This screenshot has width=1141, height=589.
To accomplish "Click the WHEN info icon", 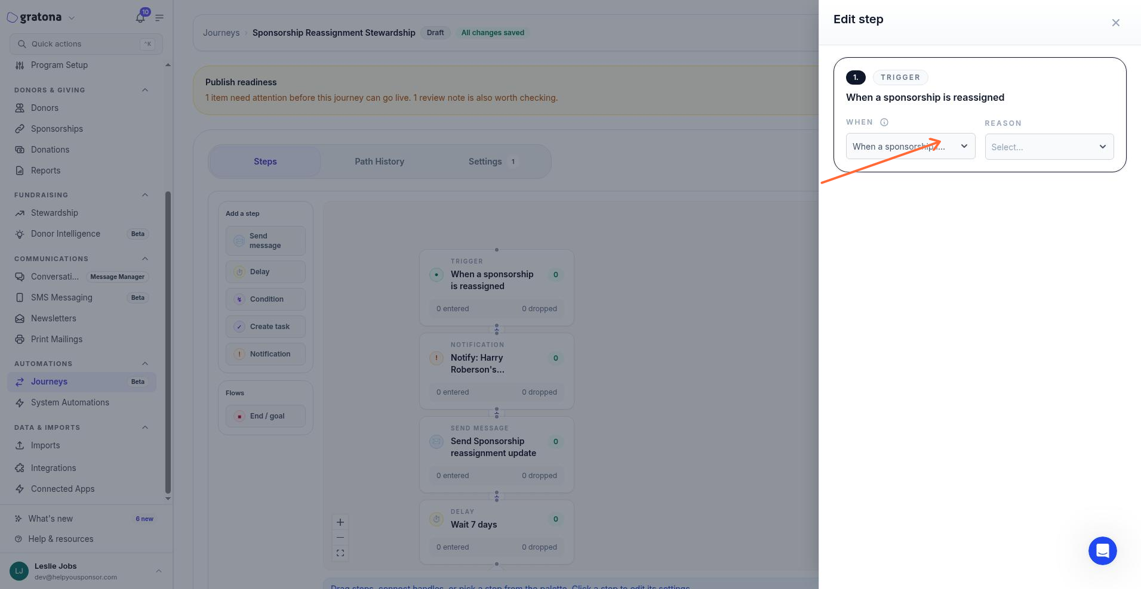I will (884, 122).
